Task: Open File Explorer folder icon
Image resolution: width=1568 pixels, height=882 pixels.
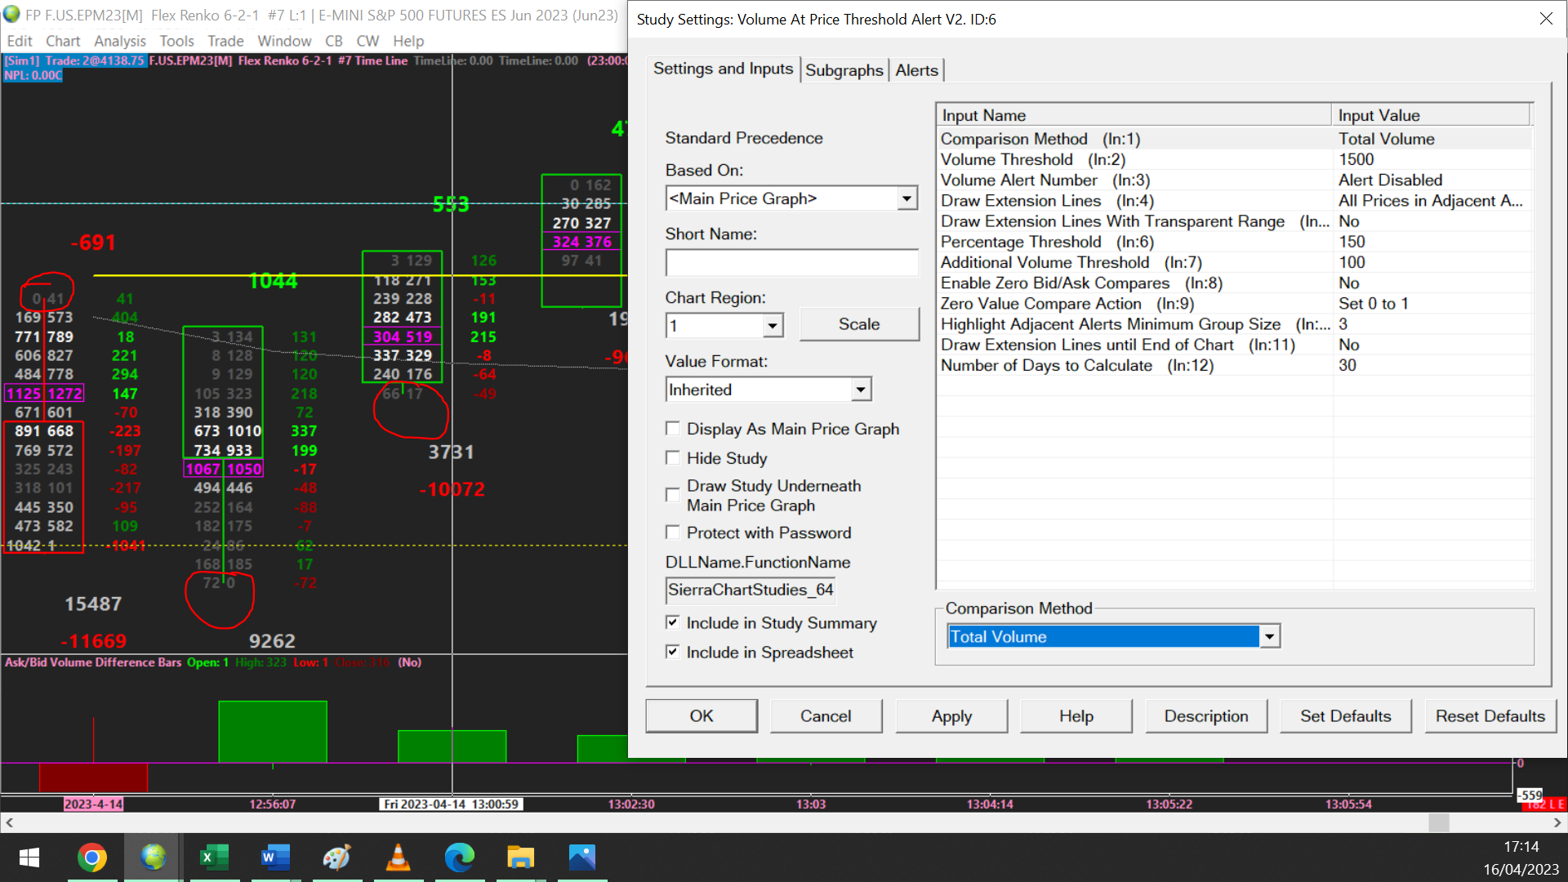Action: (520, 857)
